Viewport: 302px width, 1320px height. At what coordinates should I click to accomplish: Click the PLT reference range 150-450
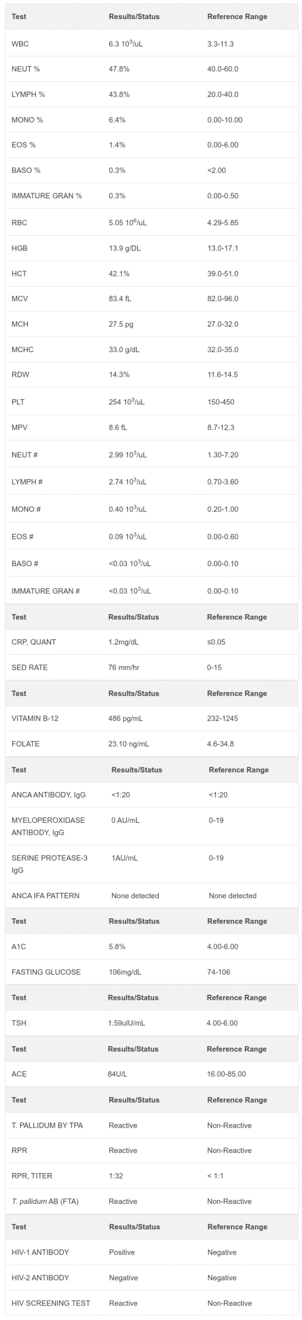221,402
